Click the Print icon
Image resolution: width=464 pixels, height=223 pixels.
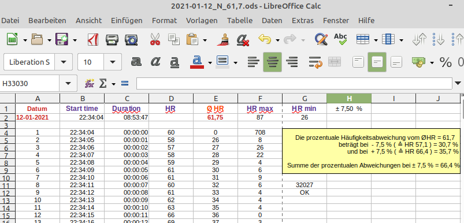(112, 39)
